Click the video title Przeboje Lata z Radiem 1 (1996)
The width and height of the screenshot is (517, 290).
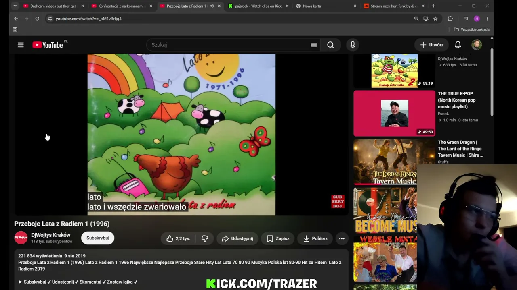coord(62,224)
